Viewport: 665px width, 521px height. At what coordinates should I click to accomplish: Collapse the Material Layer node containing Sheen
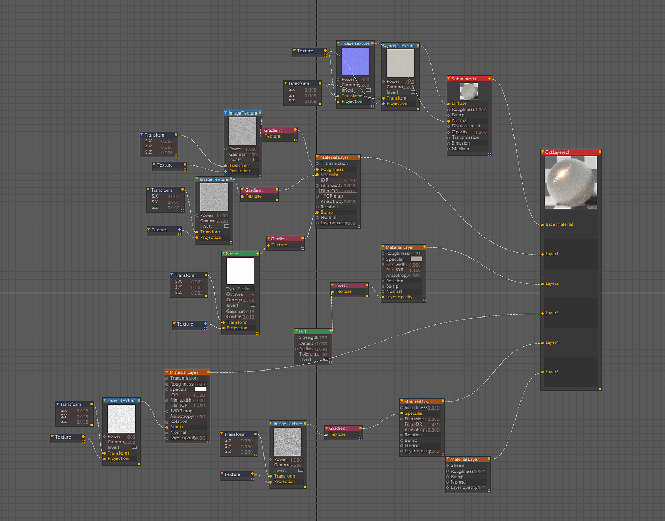[x=448, y=459]
